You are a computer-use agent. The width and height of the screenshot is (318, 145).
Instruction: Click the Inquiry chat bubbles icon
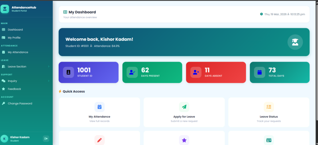[3, 81]
